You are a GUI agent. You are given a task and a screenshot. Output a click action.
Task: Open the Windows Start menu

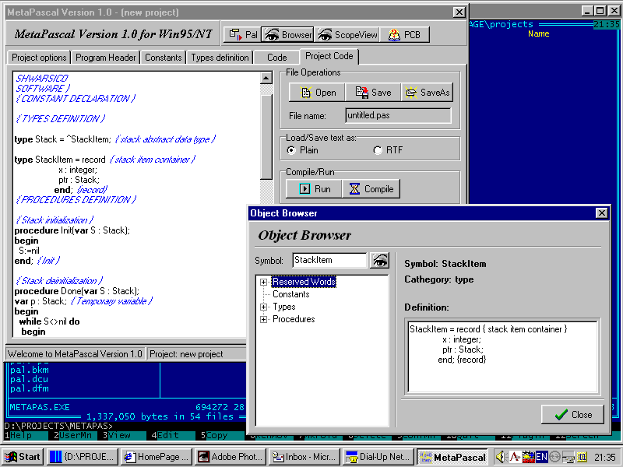(x=23, y=457)
